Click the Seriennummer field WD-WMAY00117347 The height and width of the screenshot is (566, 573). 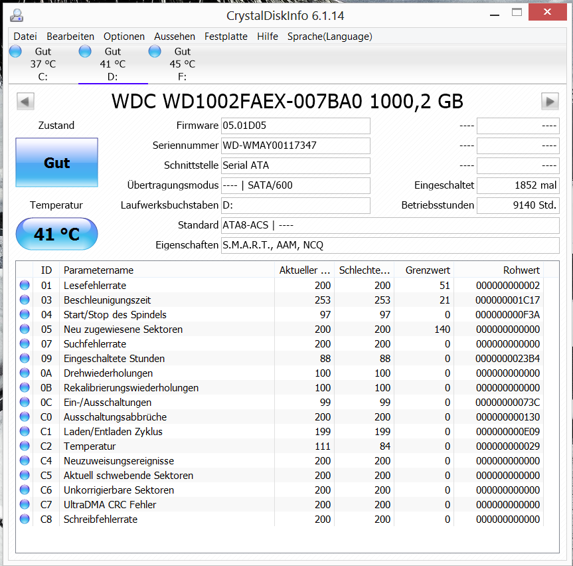(x=295, y=145)
